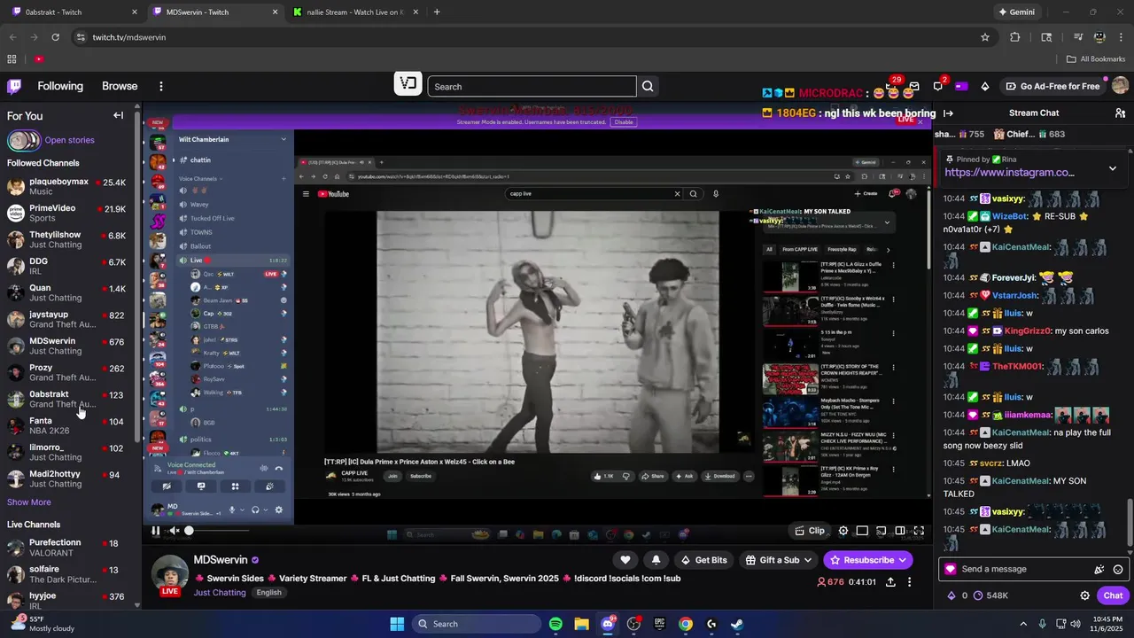1134x638 pixels.
Task: Create a Clip of the stream
Action: coord(810,531)
